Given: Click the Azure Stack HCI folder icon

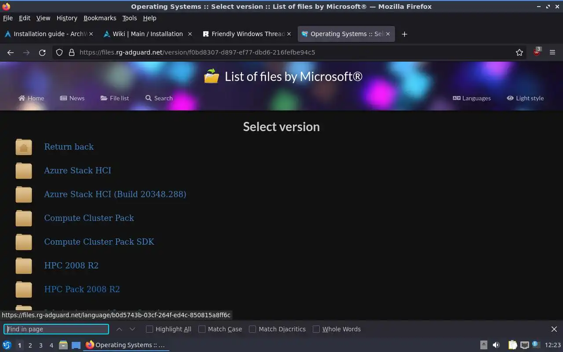Looking at the screenshot, I should click(24, 171).
